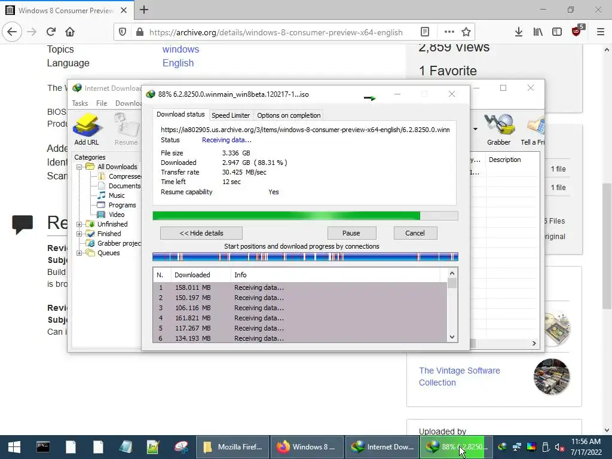Select the Video category
The image size is (612, 459).
tap(112, 215)
